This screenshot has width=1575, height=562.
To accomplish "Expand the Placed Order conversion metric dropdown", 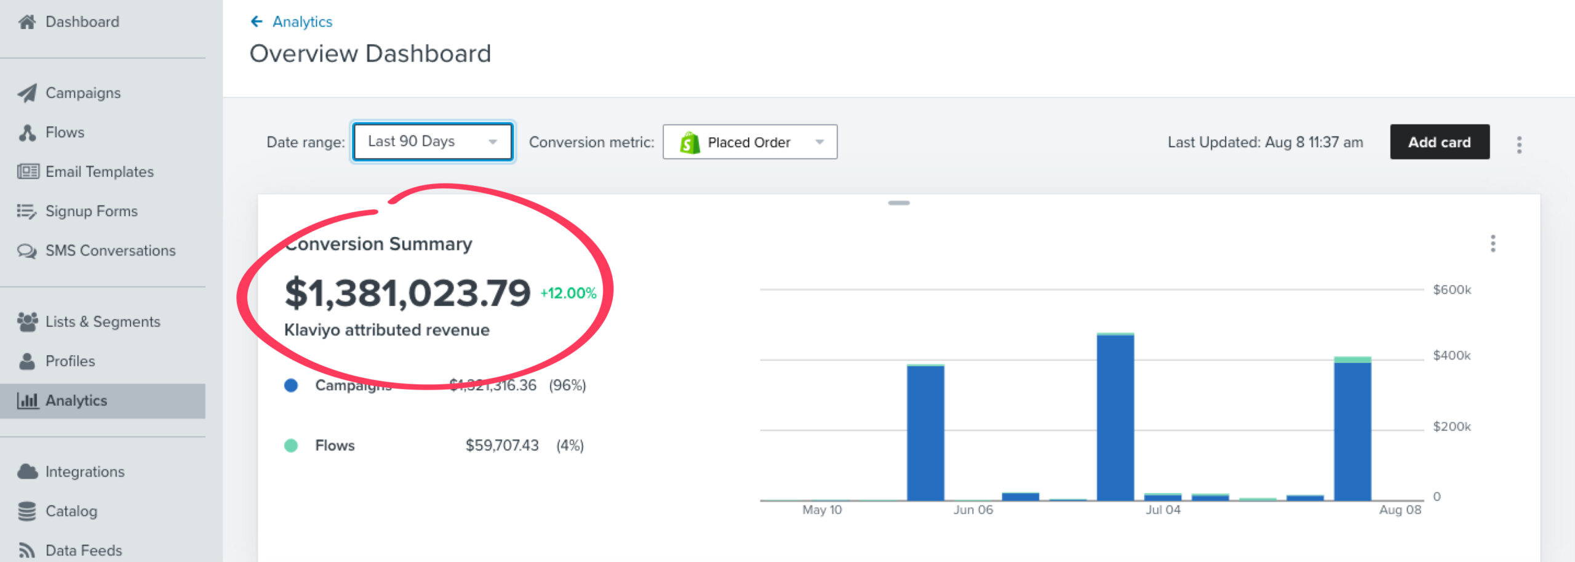I will tap(749, 142).
